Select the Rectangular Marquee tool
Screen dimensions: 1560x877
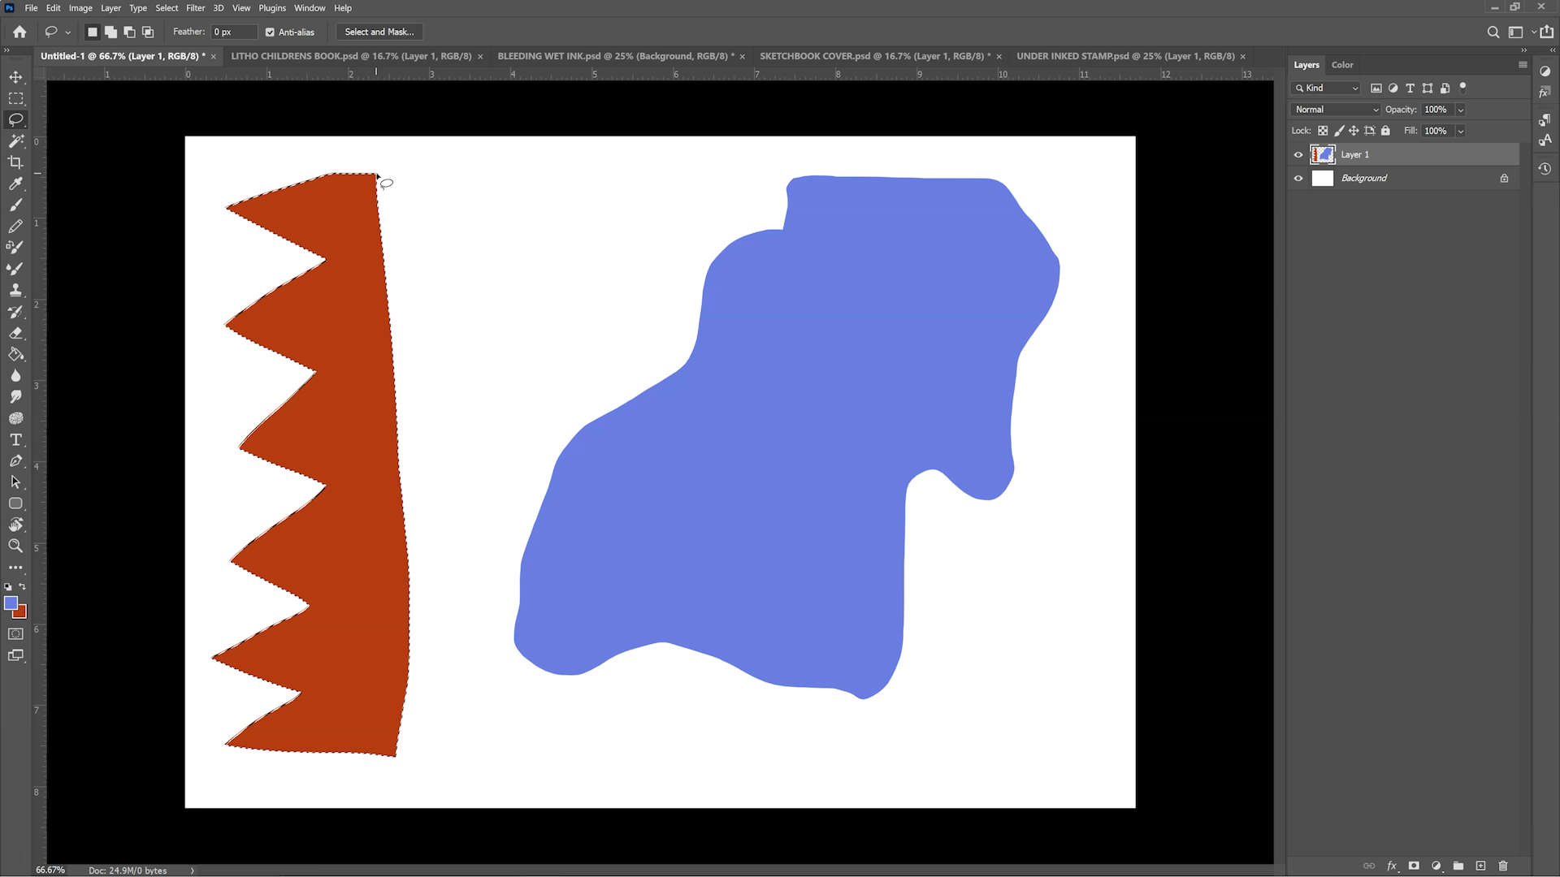tap(15, 98)
